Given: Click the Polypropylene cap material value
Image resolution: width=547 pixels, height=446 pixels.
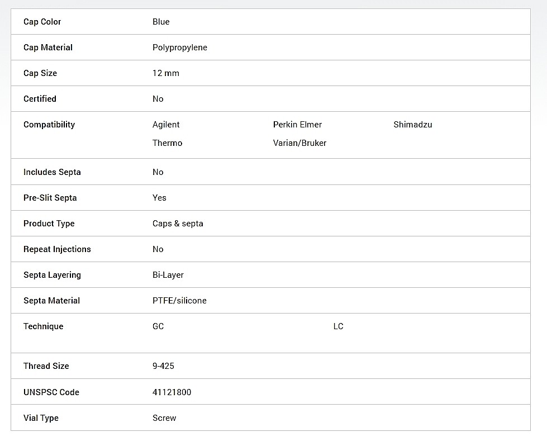Looking at the screenshot, I should click(x=180, y=48).
